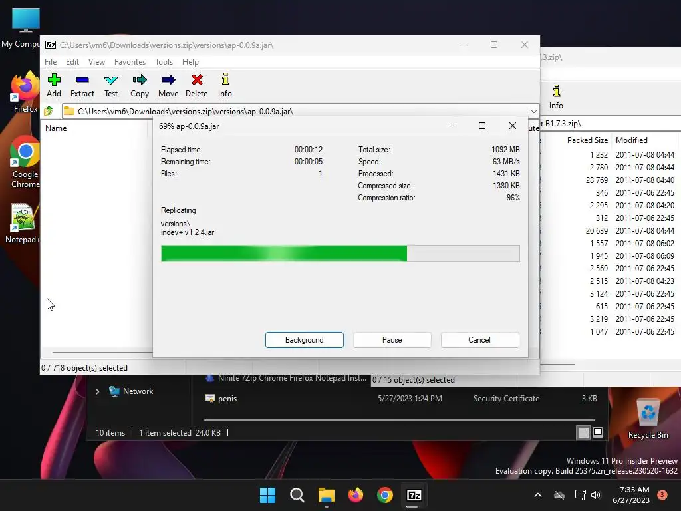Open the Notepad++ desktop shortcut

(x=23, y=223)
